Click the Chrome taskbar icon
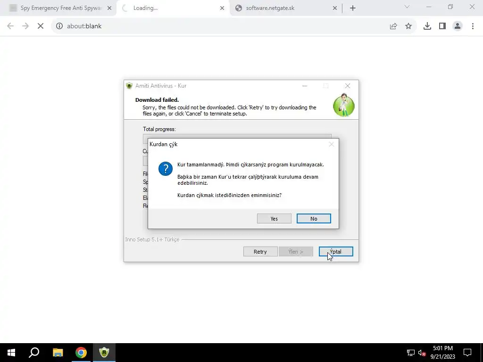The width and height of the screenshot is (483, 362). point(81,353)
